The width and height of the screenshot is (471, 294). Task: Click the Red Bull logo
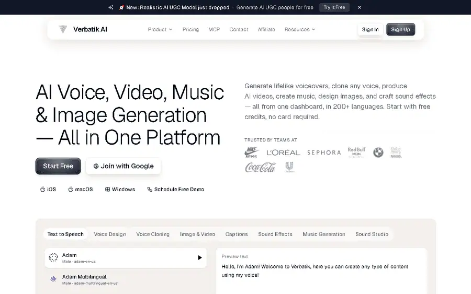pyautogui.click(x=356, y=152)
